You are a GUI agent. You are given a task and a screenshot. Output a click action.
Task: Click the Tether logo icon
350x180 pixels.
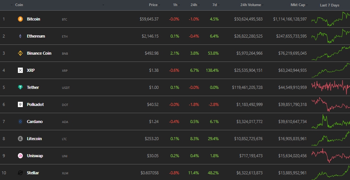[x=20, y=87]
